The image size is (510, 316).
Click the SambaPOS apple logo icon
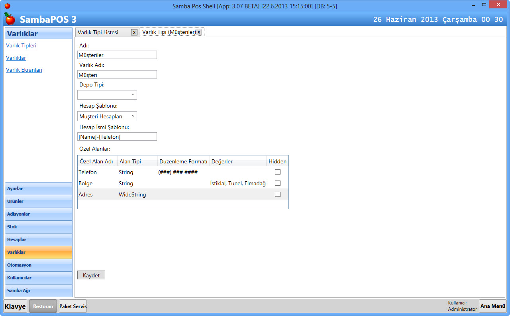click(x=10, y=19)
